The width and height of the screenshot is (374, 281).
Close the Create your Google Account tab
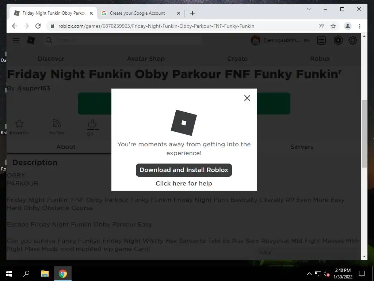178,13
